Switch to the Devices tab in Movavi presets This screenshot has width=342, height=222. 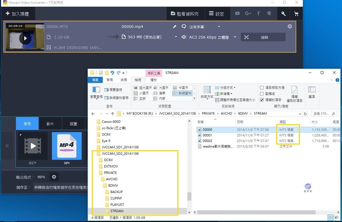73,124
